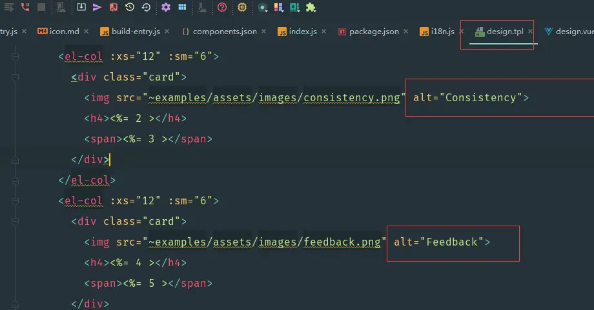Screen dimensions: 594x310
Task: Collapse first div class="card" fold marker
Action: (x=15, y=77)
